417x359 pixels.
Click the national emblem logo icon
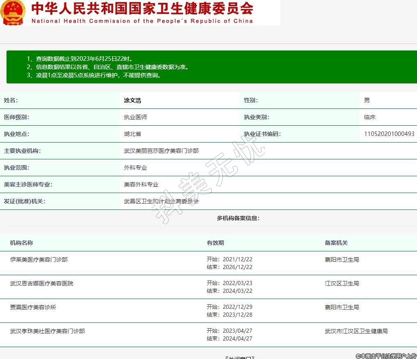point(13,12)
